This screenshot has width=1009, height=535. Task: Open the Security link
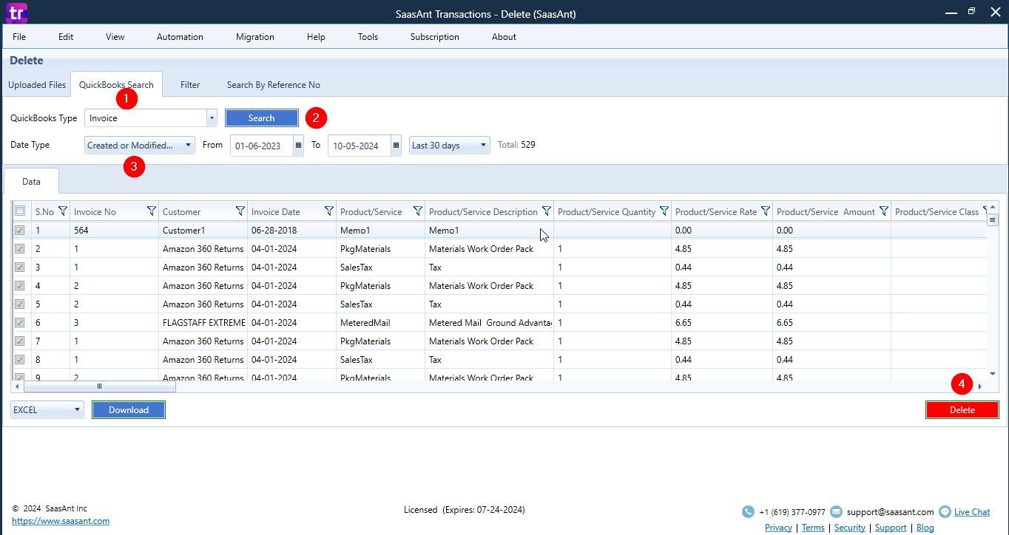[849, 527]
